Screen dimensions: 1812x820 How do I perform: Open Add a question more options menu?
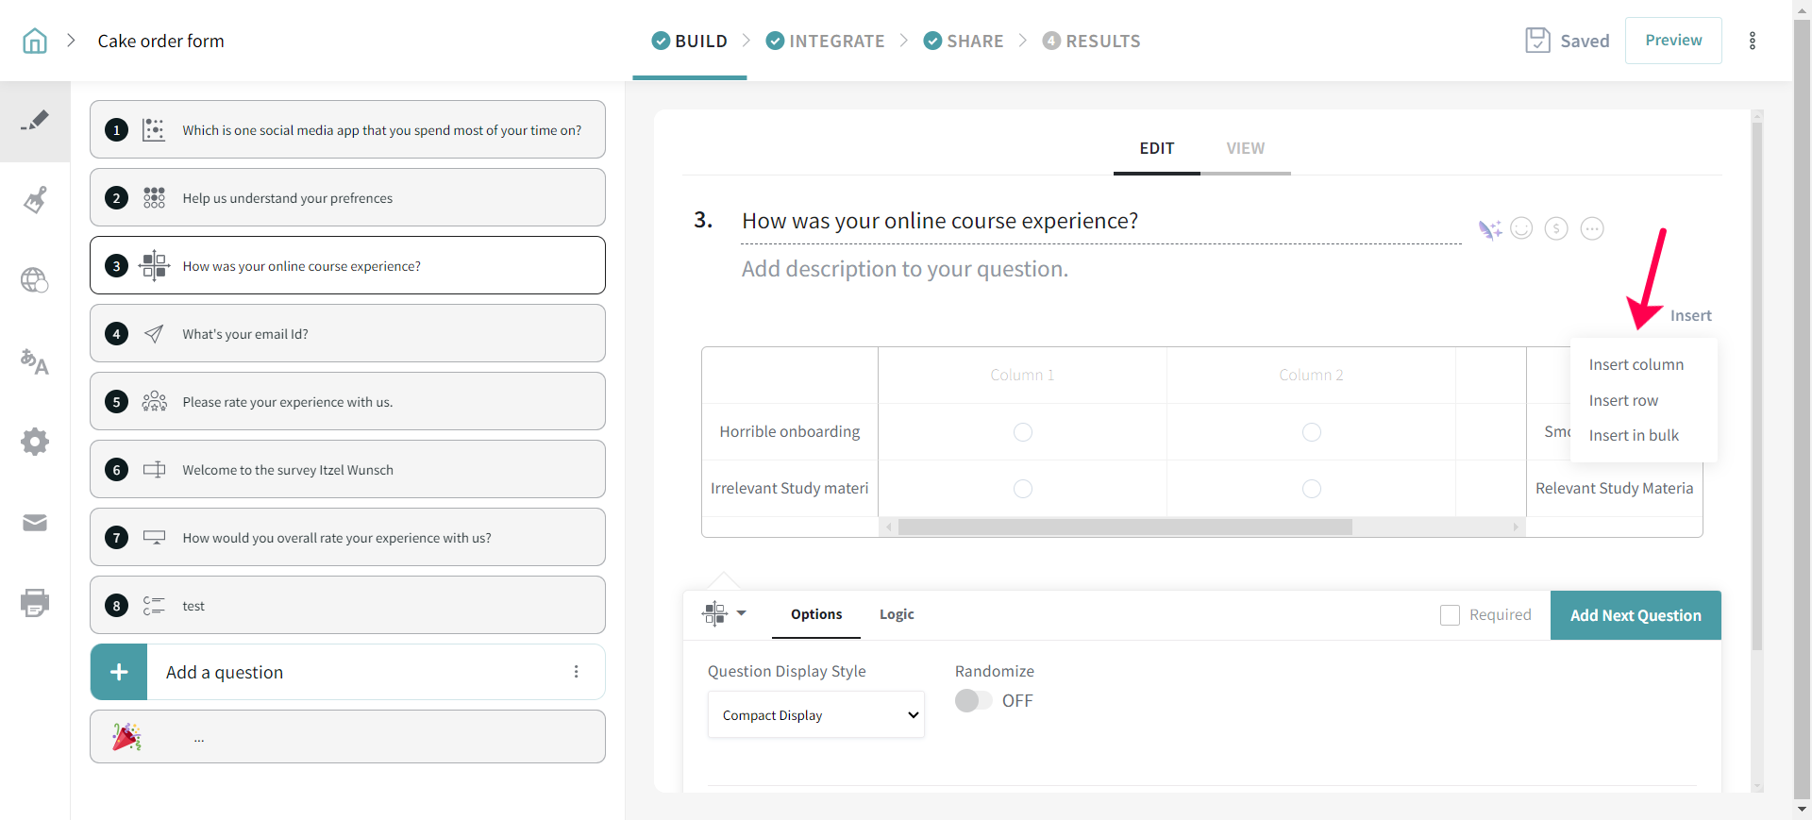click(576, 672)
